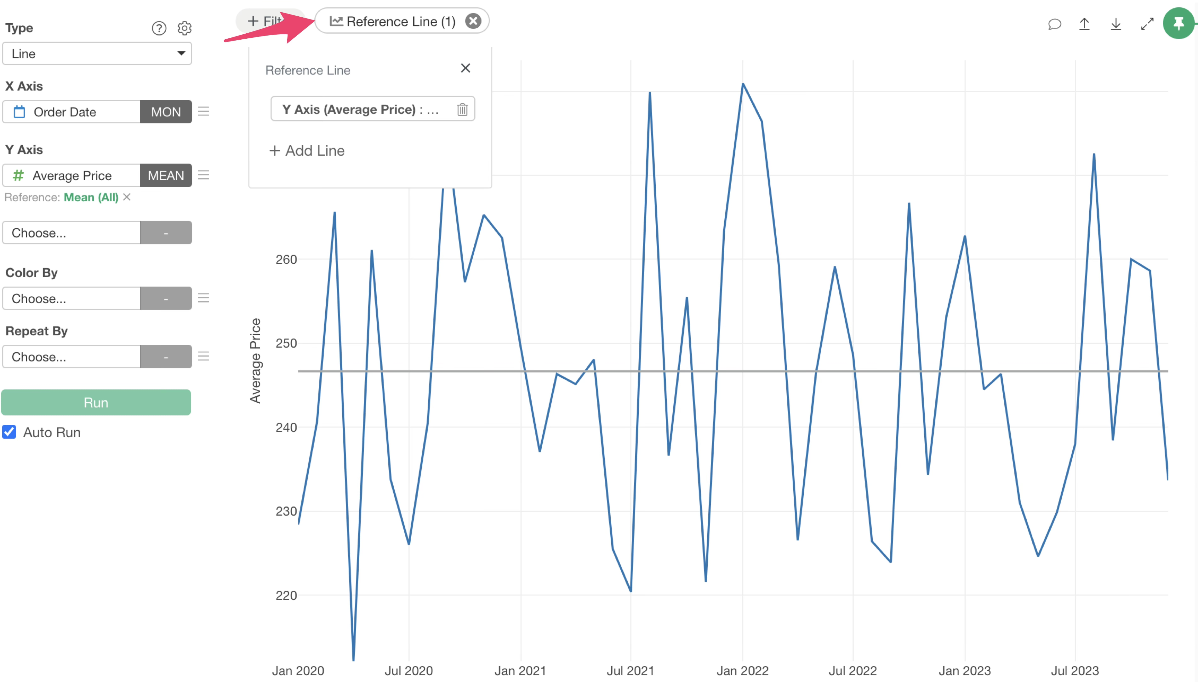Remove the Mean (All) reference

[127, 197]
